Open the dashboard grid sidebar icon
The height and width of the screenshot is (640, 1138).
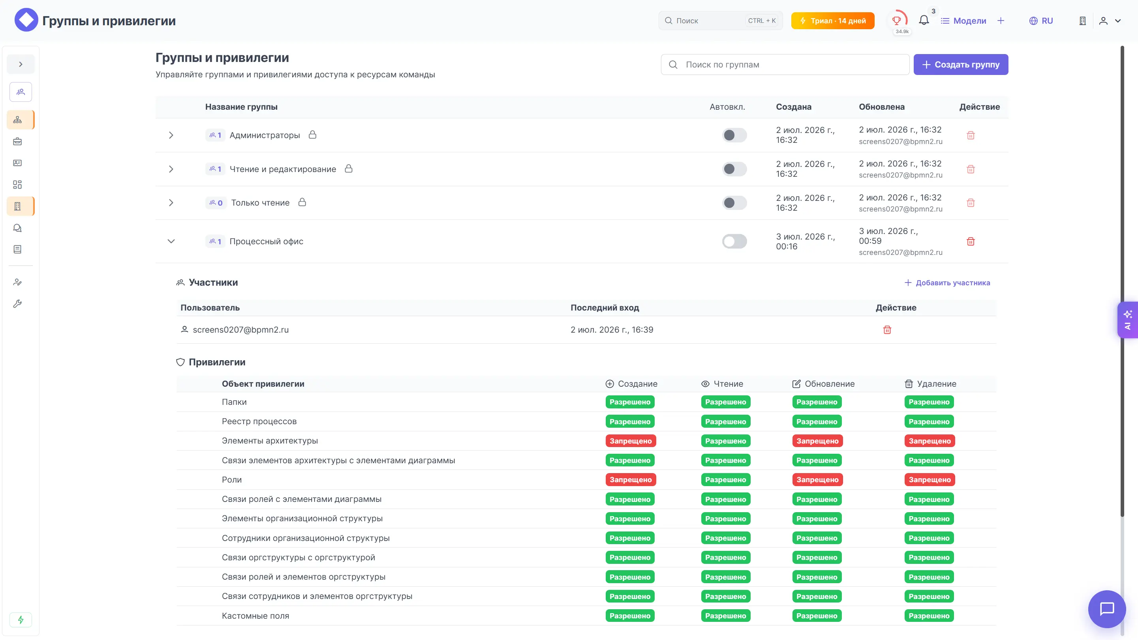(x=18, y=185)
